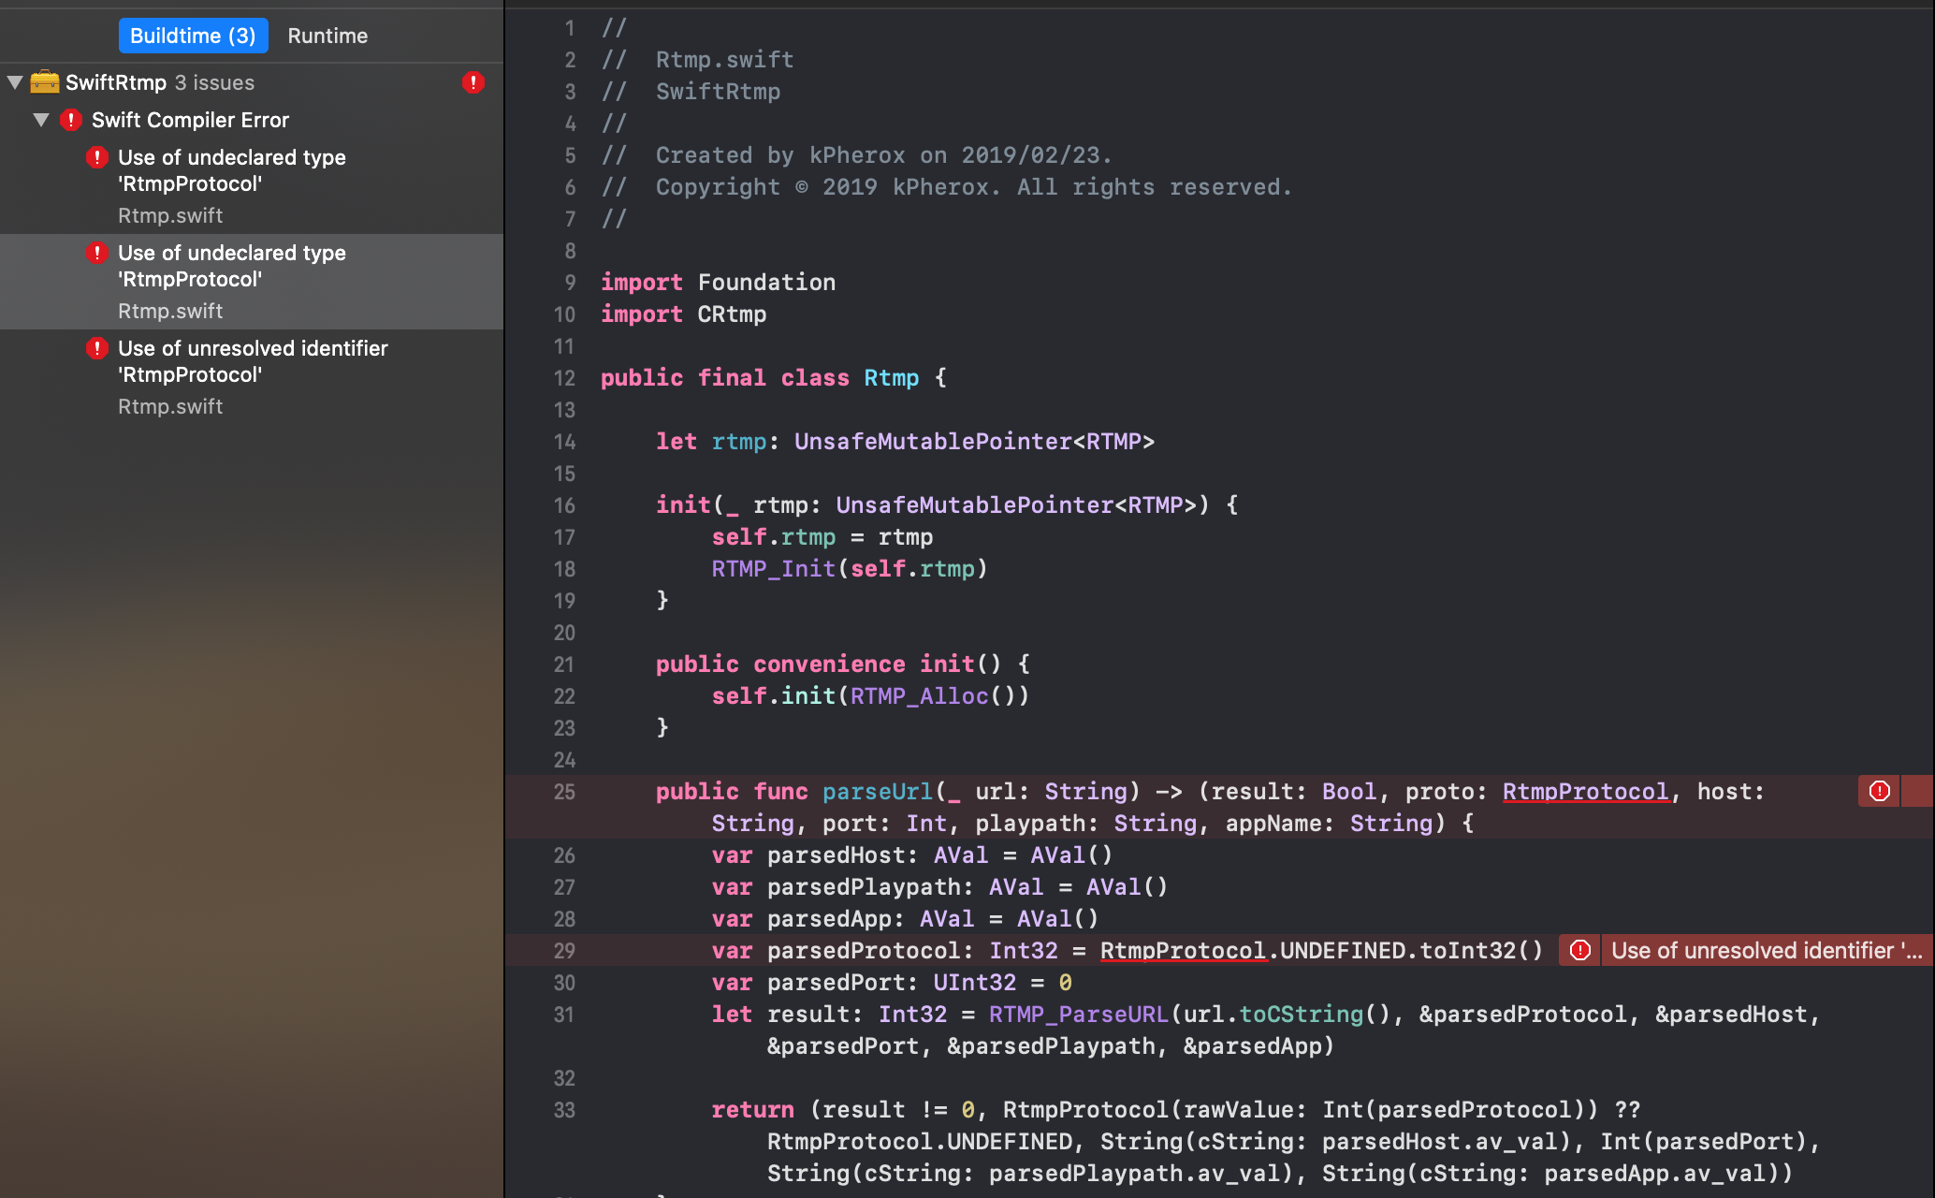Select the first 'Use of undeclared type' issue

click(252, 186)
